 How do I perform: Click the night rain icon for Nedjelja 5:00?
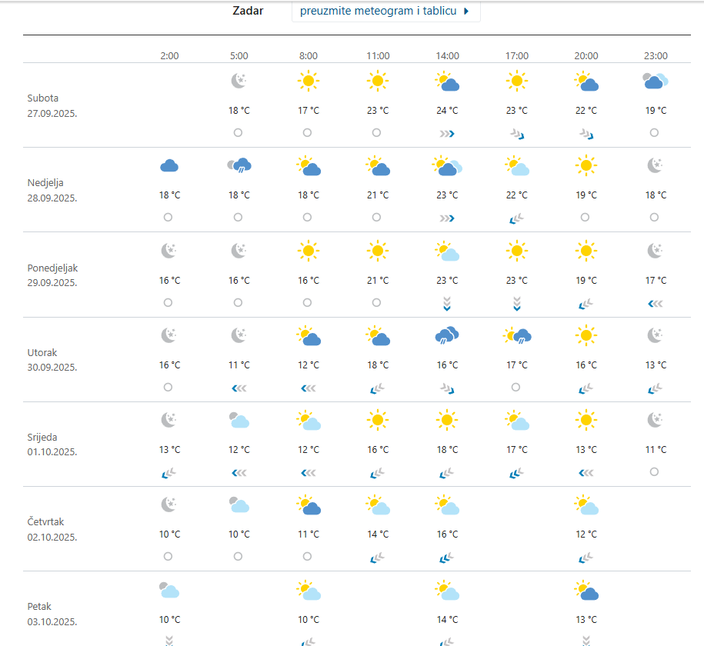tap(239, 165)
